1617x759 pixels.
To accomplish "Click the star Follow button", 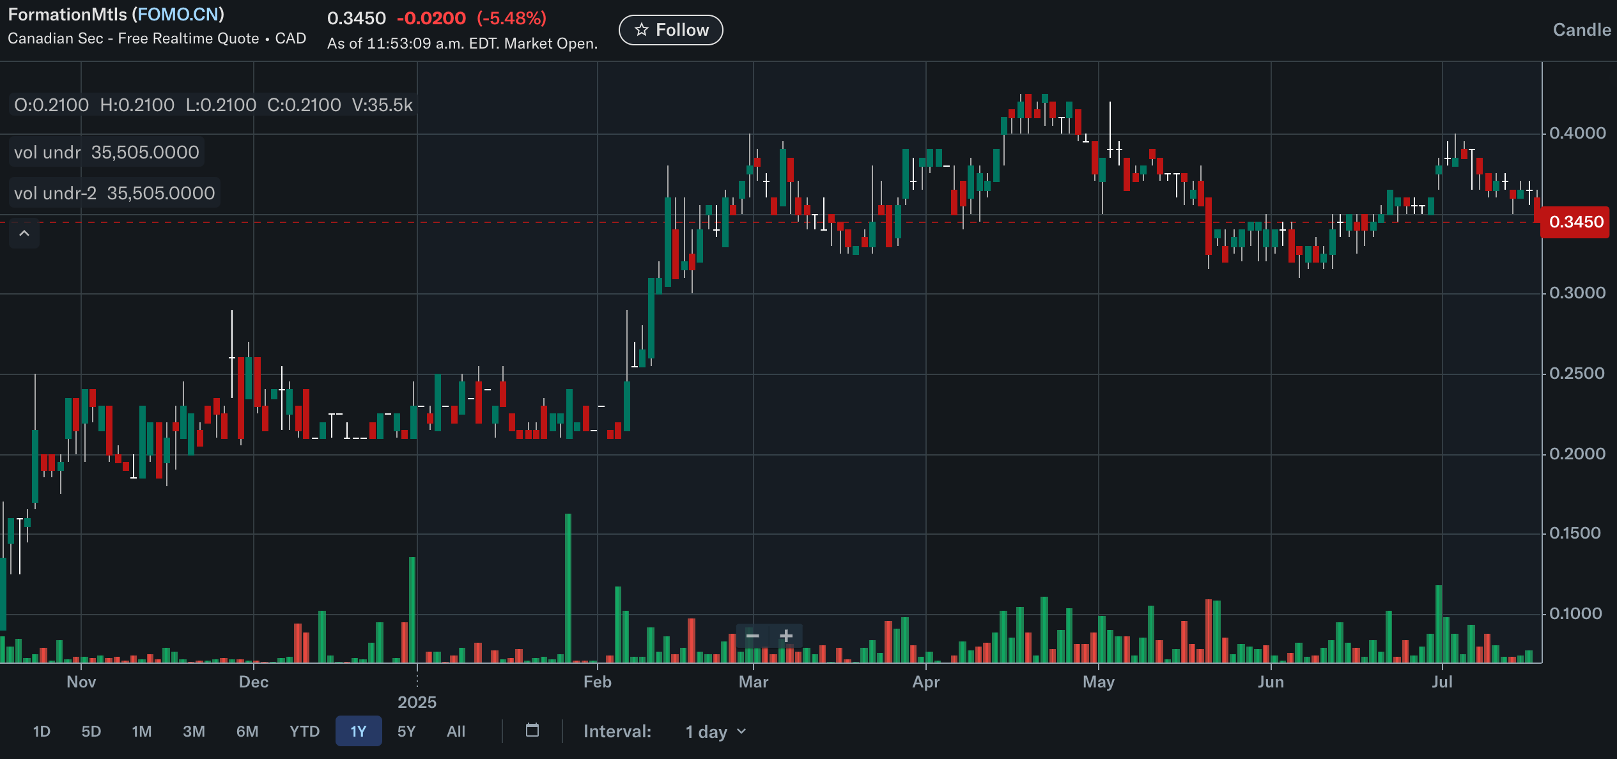I will (x=670, y=30).
